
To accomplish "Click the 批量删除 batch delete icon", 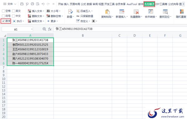I will 136,12.
